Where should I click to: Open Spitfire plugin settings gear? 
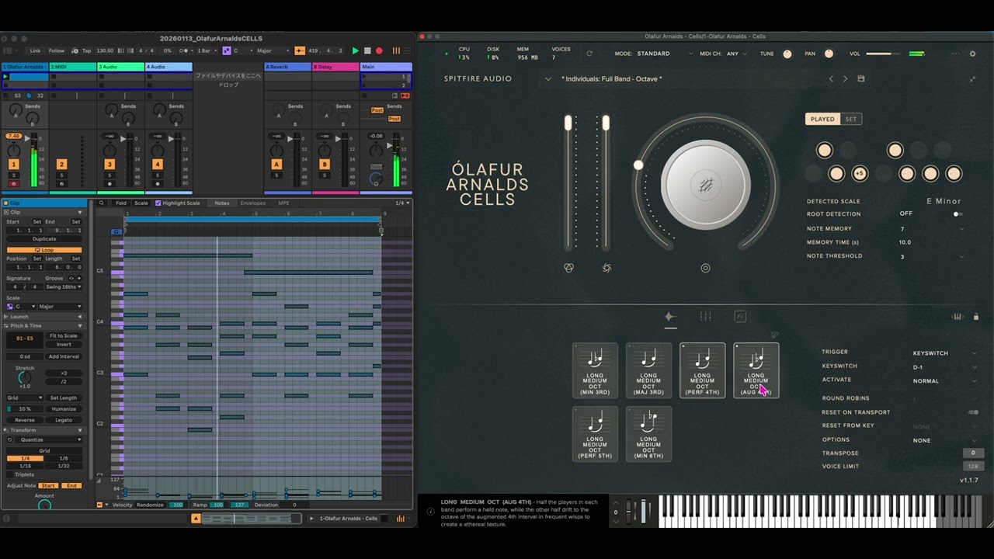point(972,54)
